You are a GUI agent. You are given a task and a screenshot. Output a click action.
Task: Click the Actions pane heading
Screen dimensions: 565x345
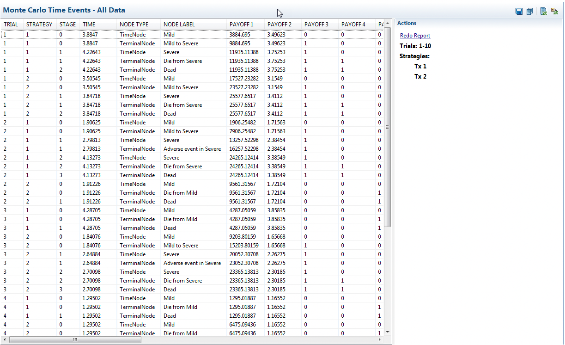click(407, 23)
